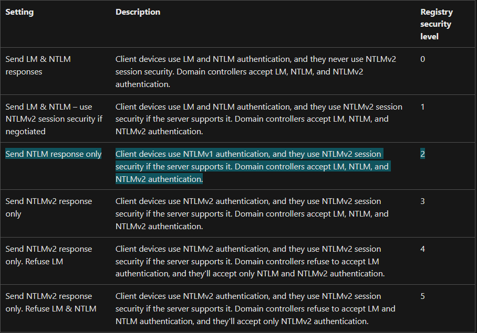Click the Registry security level header
Viewport: 477px width, 333px height.
[437, 24]
